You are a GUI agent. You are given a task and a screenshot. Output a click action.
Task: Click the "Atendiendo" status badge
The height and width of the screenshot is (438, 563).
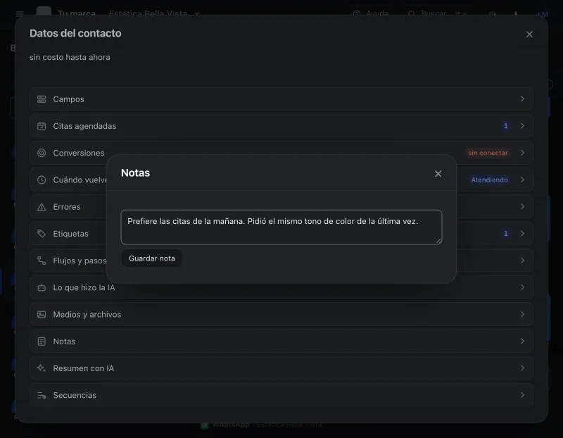coord(489,180)
